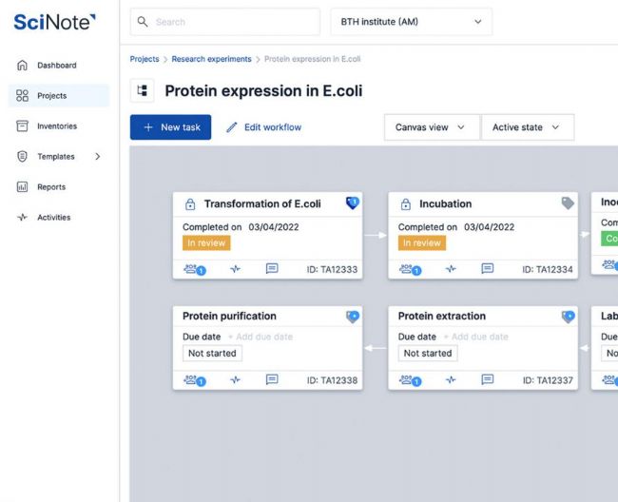Image resolution: width=618 pixels, height=502 pixels.
Task: Click activity icon on Transformation of E.coli card
Action: click(235, 269)
